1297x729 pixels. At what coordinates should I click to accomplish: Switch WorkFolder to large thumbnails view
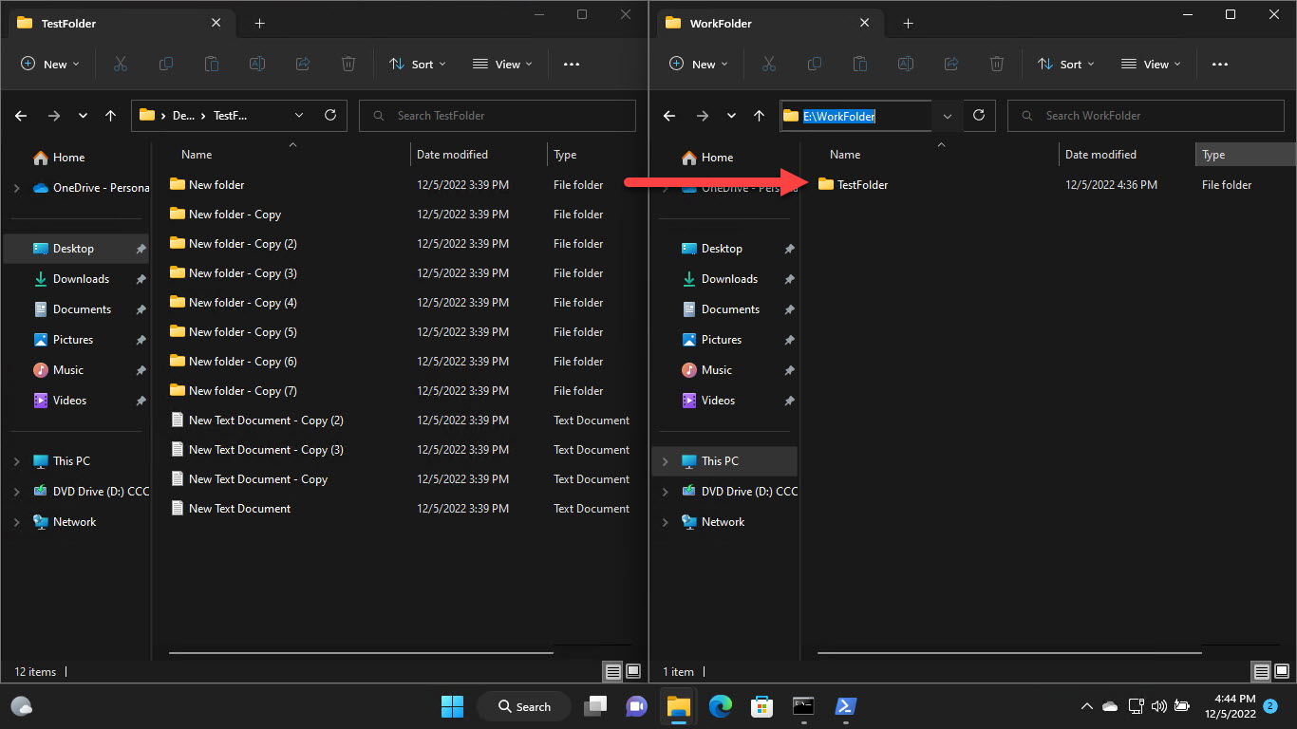point(1282,671)
